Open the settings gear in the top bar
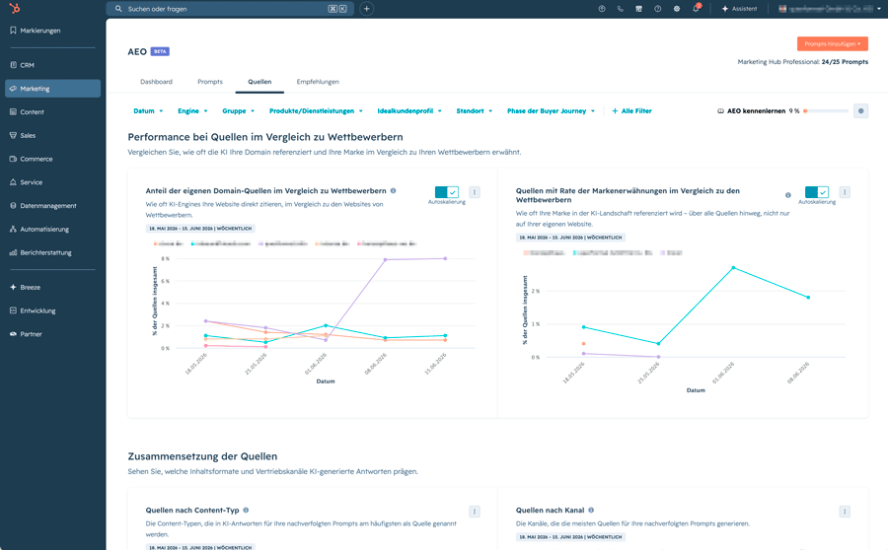Image resolution: width=888 pixels, height=550 pixels. (x=677, y=9)
